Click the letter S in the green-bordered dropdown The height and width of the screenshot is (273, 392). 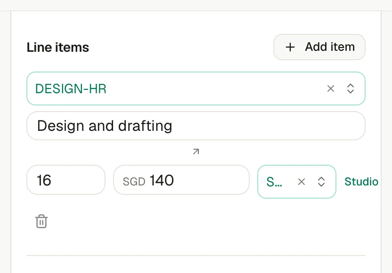270,182
